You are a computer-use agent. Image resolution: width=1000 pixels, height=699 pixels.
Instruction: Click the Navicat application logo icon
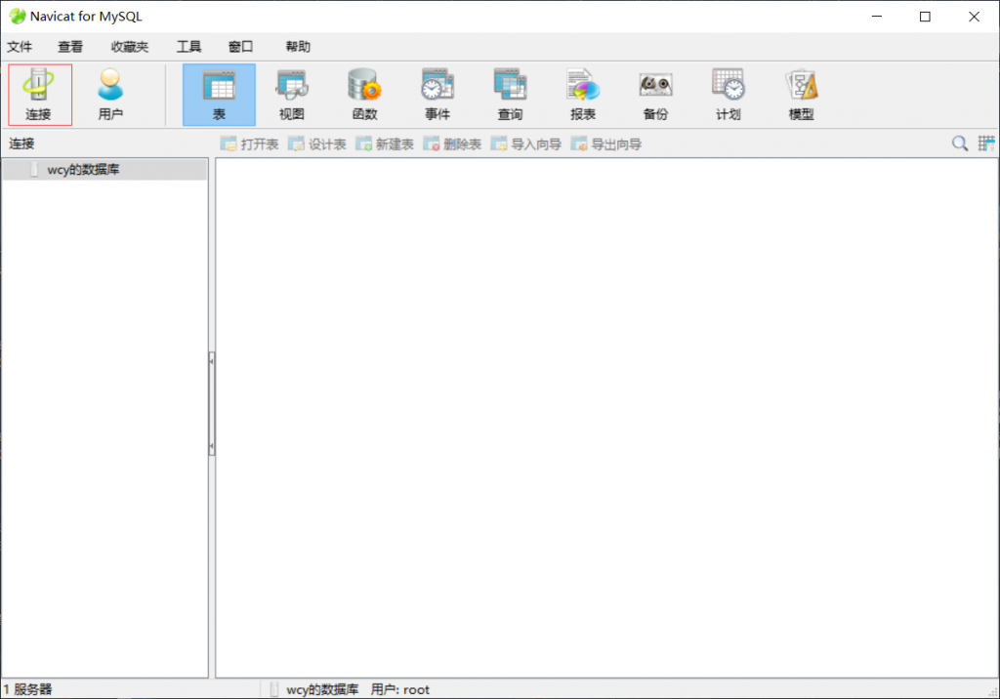pos(18,16)
